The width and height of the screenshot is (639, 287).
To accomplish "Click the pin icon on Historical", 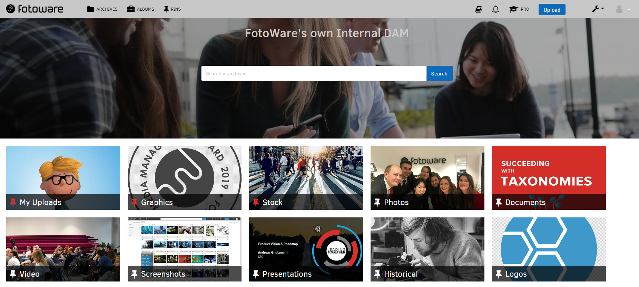I will click(377, 274).
